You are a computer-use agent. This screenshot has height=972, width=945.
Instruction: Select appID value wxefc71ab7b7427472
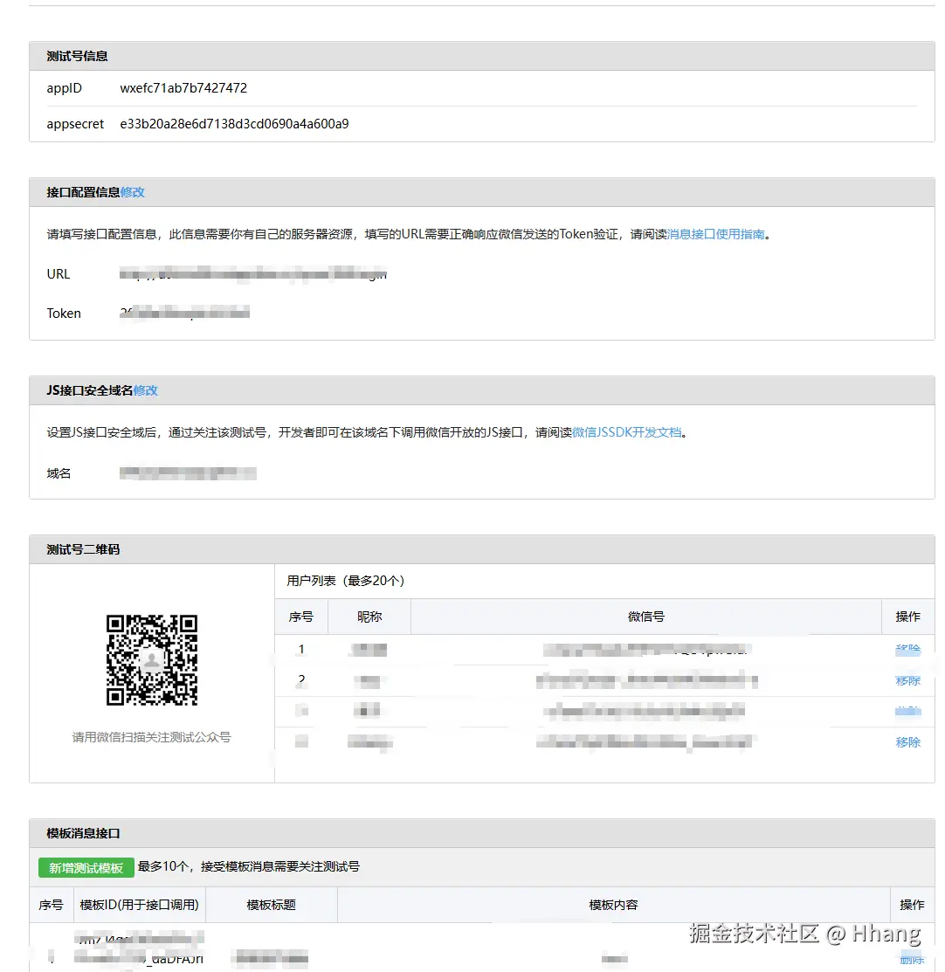point(183,88)
